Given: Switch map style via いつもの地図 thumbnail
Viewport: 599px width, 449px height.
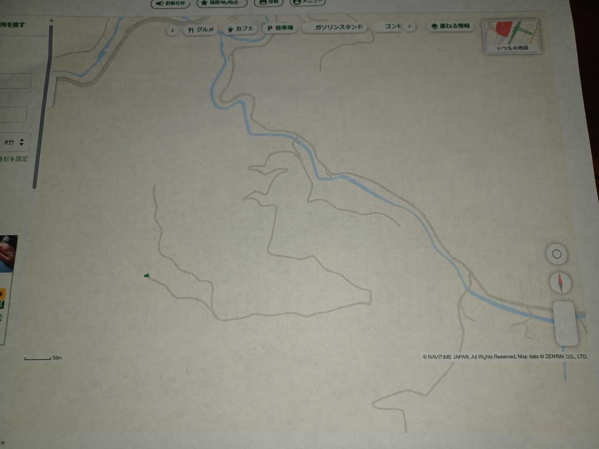Looking at the screenshot, I should click(x=512, y=37).
